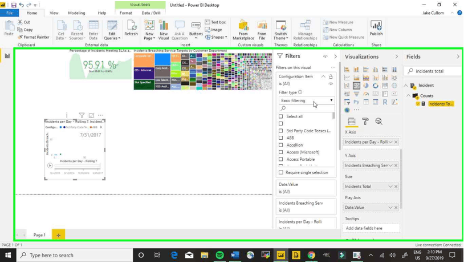464x263 pixels.
Task: Tick the ABB filter checkbox
Action: click(281, 137)
